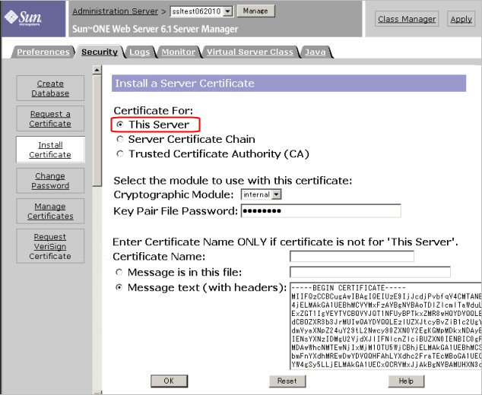This screenshot has height=395, width=482.
Task: Open the Administration Server link
Action: (116, 11)
